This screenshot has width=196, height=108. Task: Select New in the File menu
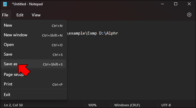point(33,25)
